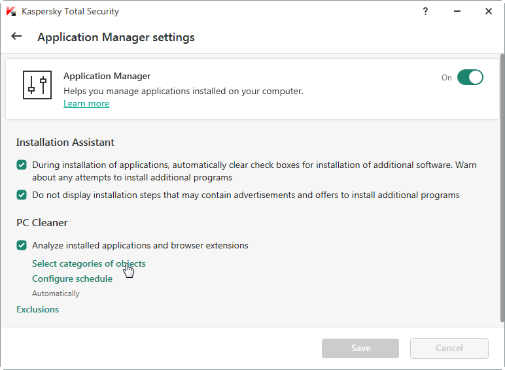
Task: Open the Exclusions link
Action: [37, 309]
